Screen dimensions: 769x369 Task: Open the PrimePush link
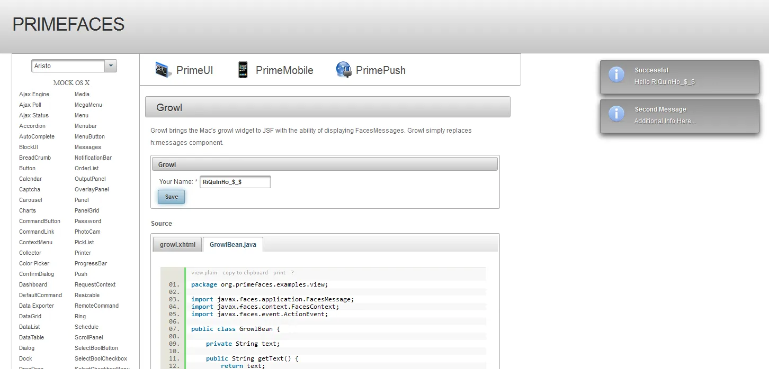coord(381,70)
